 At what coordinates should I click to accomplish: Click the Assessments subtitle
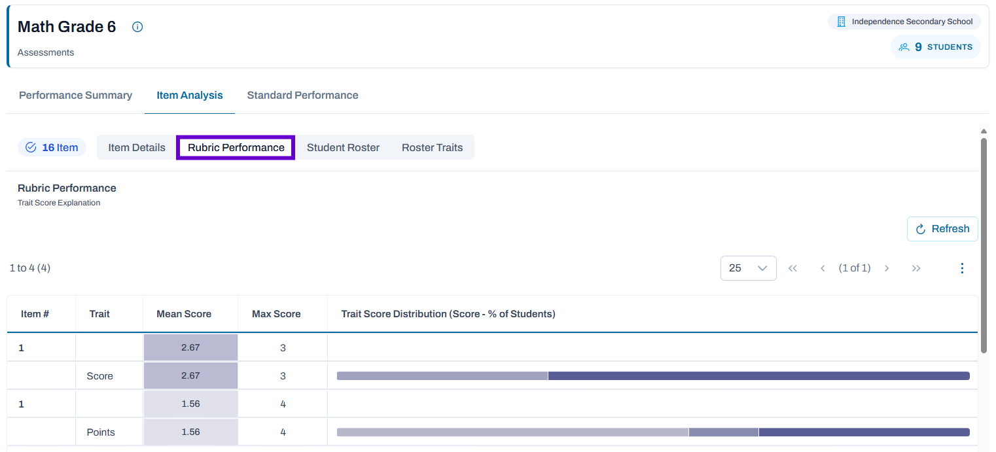tap(46, 52)
